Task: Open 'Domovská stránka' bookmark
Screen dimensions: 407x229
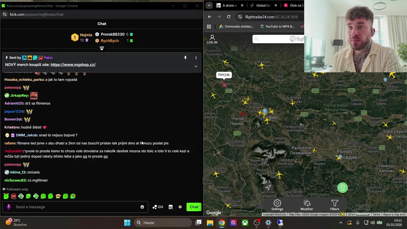Action: [236, 26]
